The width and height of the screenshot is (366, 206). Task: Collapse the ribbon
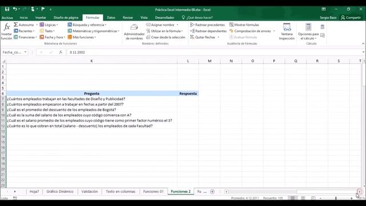coord(363,43)
